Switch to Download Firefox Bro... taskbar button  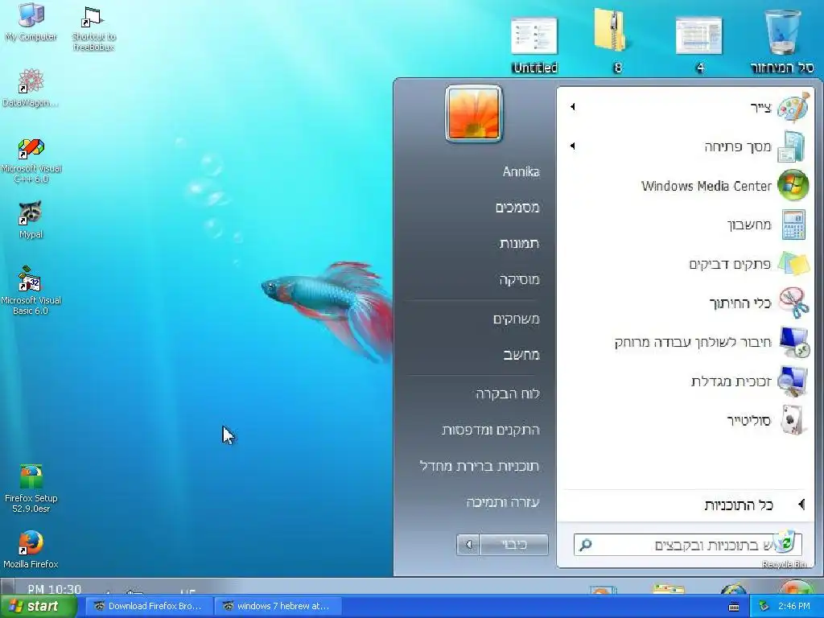click(x=149, y=606)
